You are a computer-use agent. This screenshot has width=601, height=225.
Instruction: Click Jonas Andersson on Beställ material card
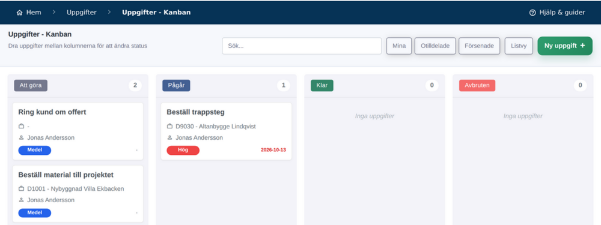(x=50, y=200)
